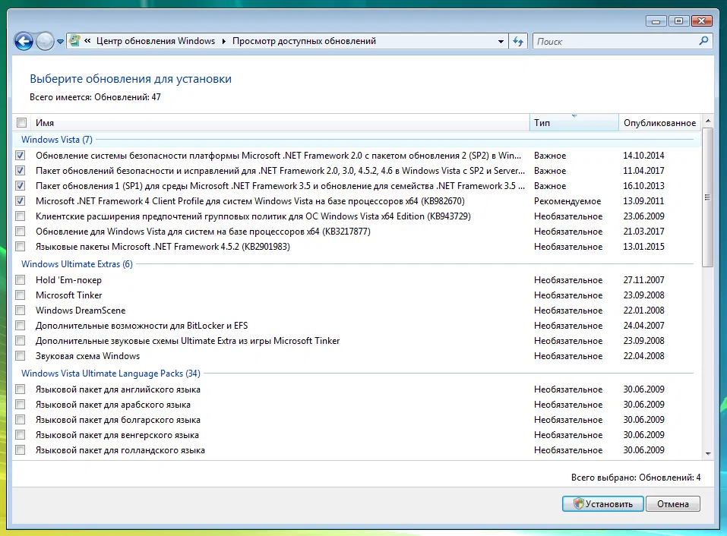Click the date 27.11.2007 cell
The image size is (727, 536).
click(643, 280)
